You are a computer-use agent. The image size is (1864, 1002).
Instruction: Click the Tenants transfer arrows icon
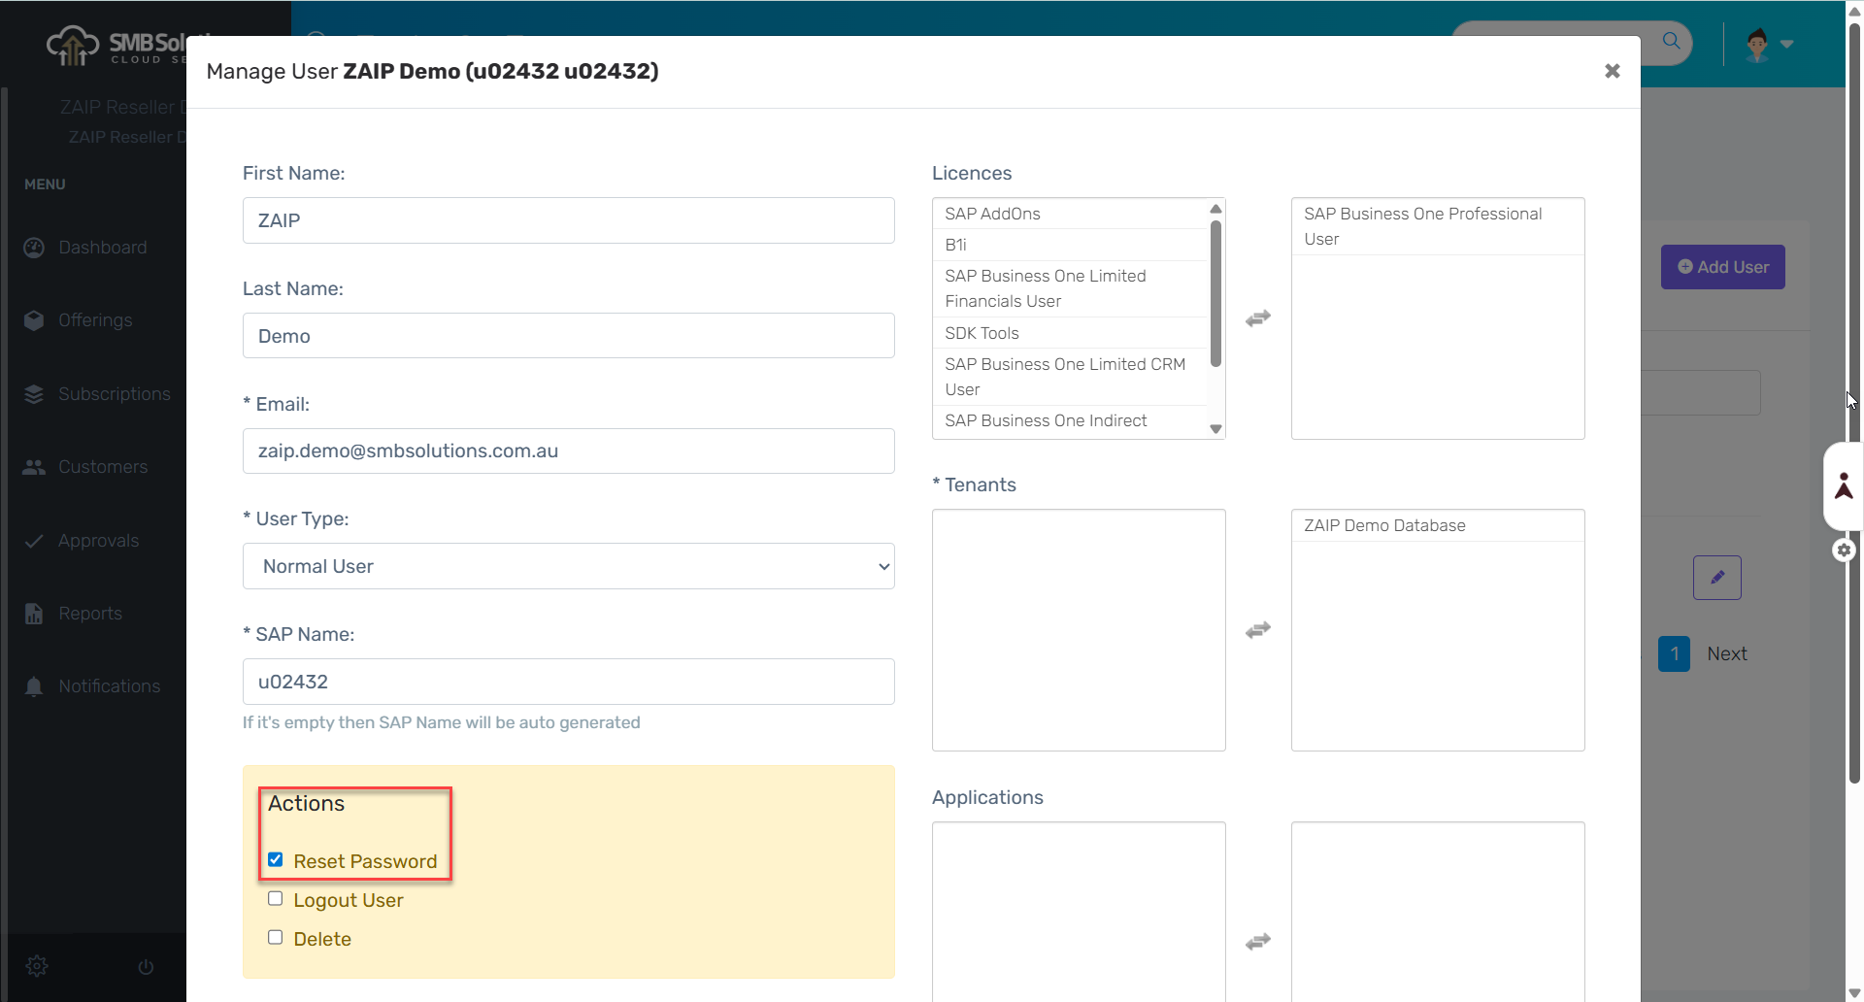coord(1258,630)
